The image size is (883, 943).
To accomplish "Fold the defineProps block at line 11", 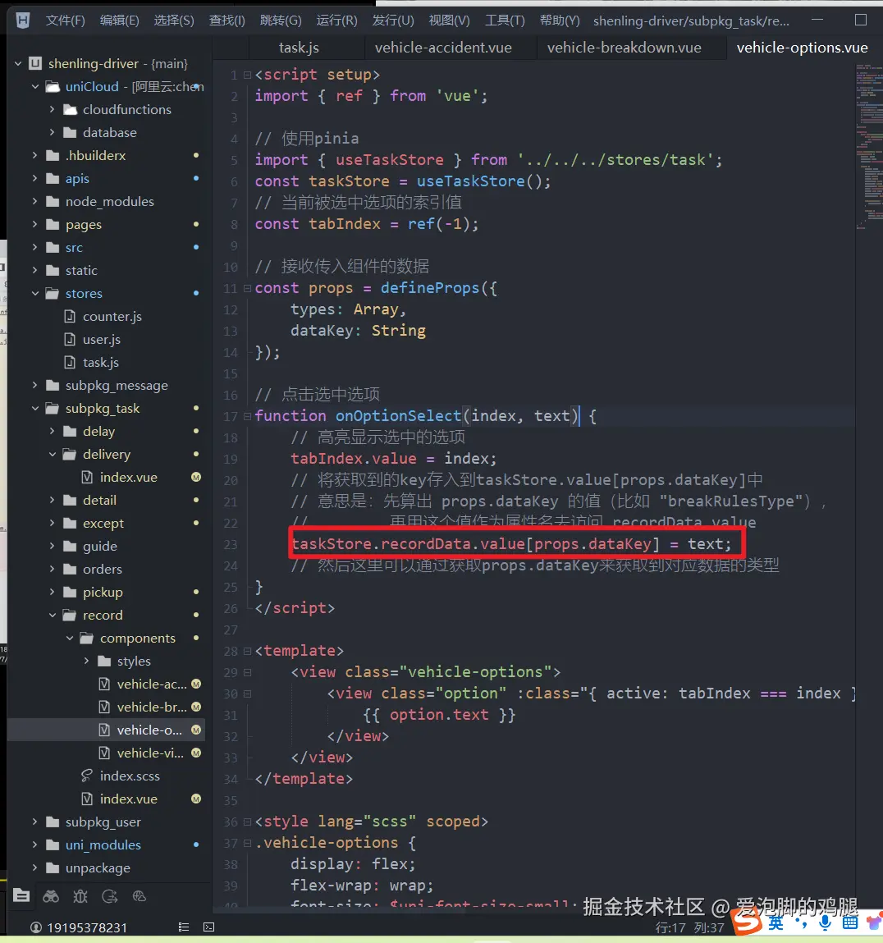I will 247,288.
